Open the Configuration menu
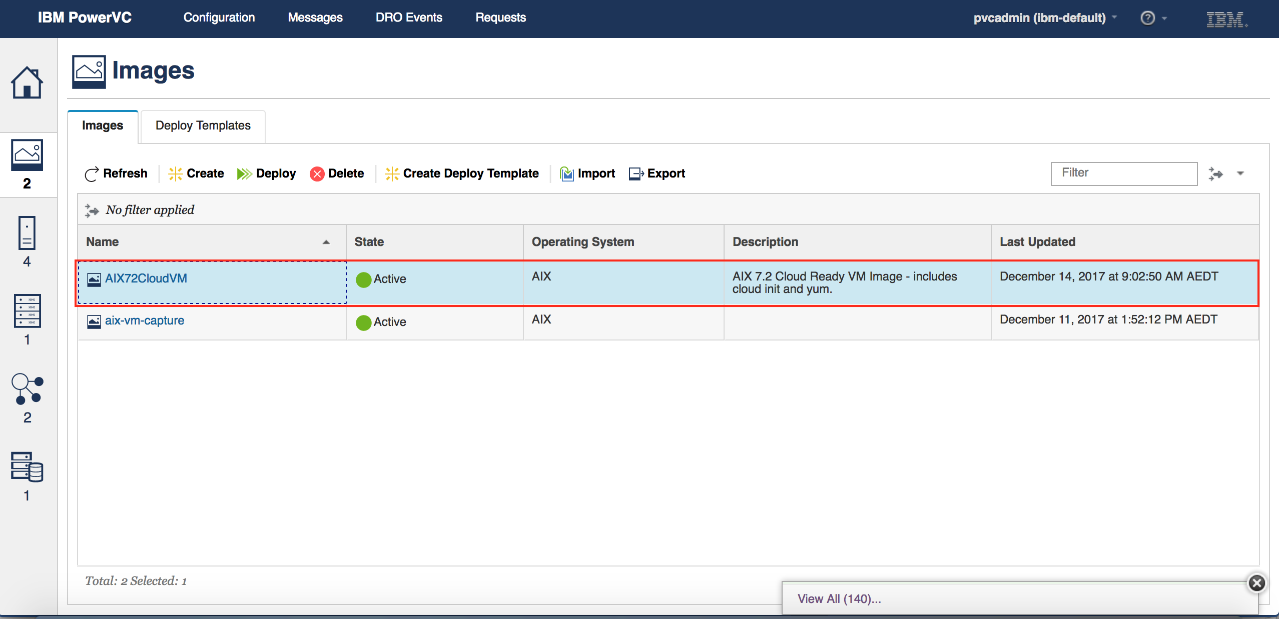1279x619 pixels. click(219, 17)
